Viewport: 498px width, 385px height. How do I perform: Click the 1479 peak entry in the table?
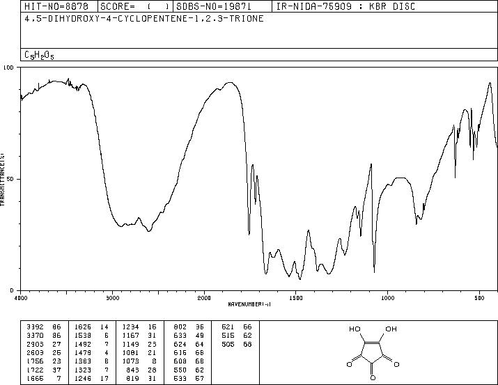click(x=91, y=352)
